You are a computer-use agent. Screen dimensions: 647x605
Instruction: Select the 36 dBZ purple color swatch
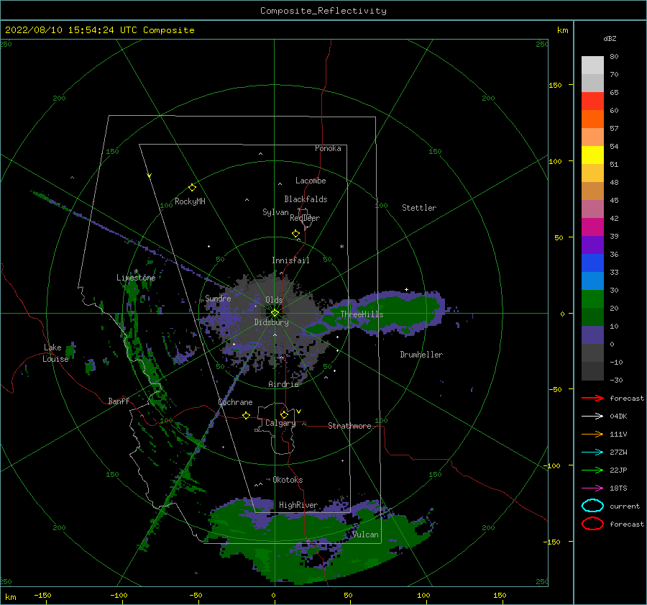tap(592, 245)
